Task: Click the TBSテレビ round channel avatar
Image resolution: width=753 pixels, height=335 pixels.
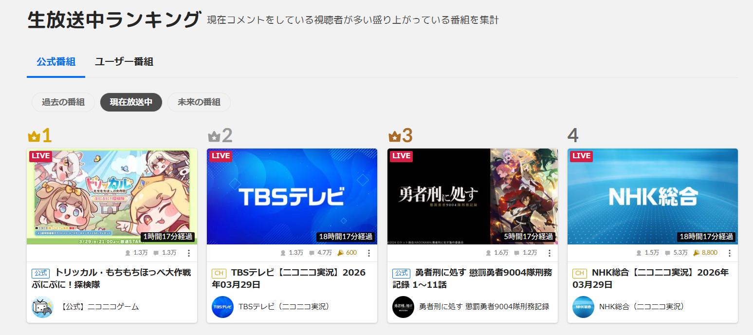Action: point(223,307)
